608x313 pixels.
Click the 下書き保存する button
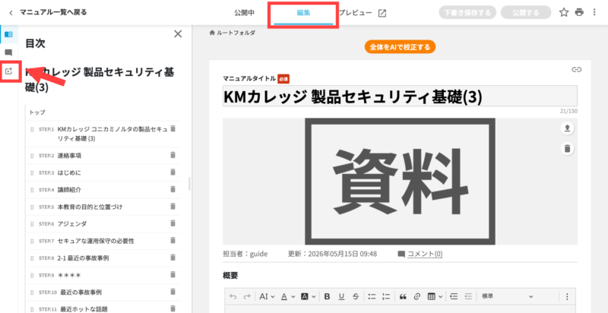(467, 12)
